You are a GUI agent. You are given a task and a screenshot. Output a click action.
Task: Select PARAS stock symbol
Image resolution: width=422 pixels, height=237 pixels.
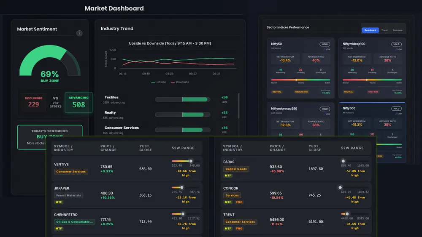(229, 162)
